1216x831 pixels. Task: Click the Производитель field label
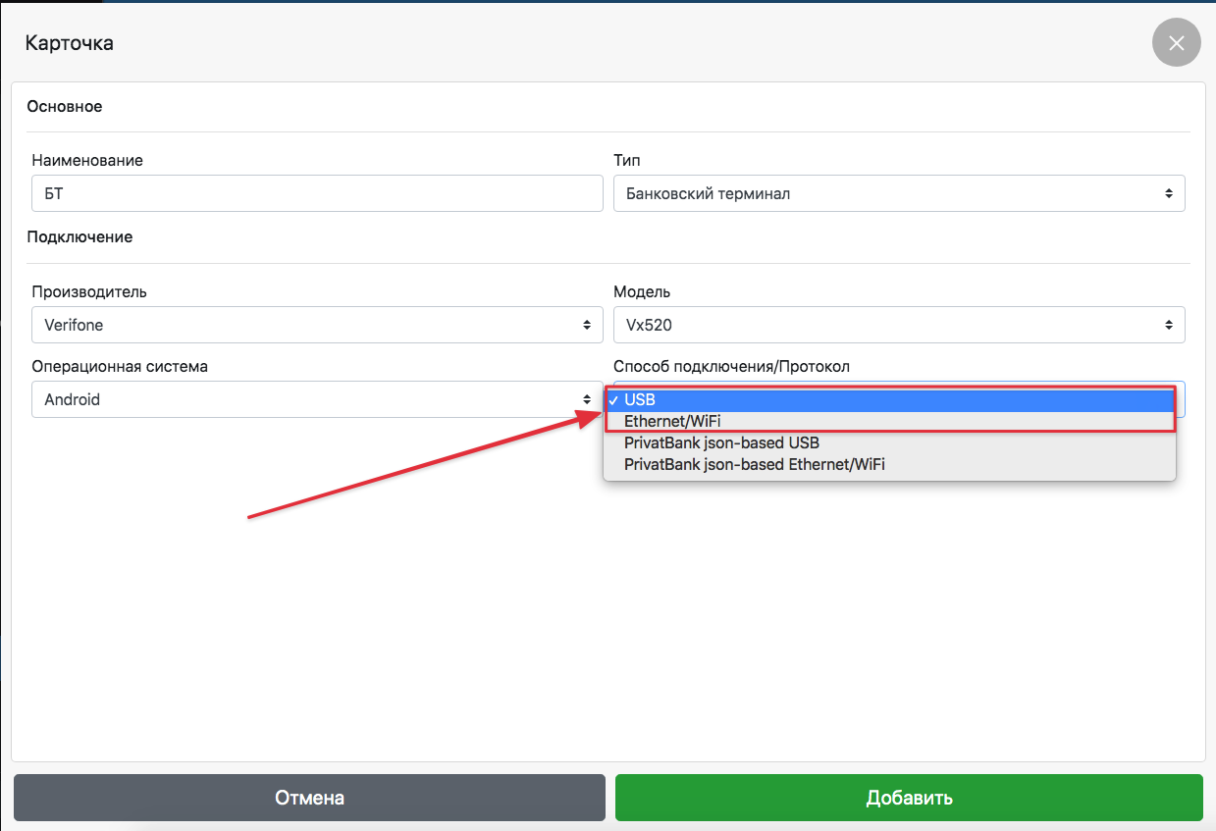[89, 291]
